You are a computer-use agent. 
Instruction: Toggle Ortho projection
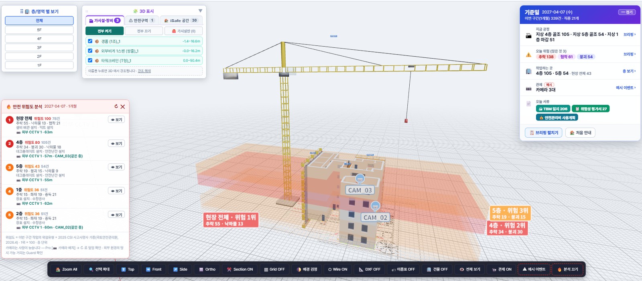tap(207, 269)
